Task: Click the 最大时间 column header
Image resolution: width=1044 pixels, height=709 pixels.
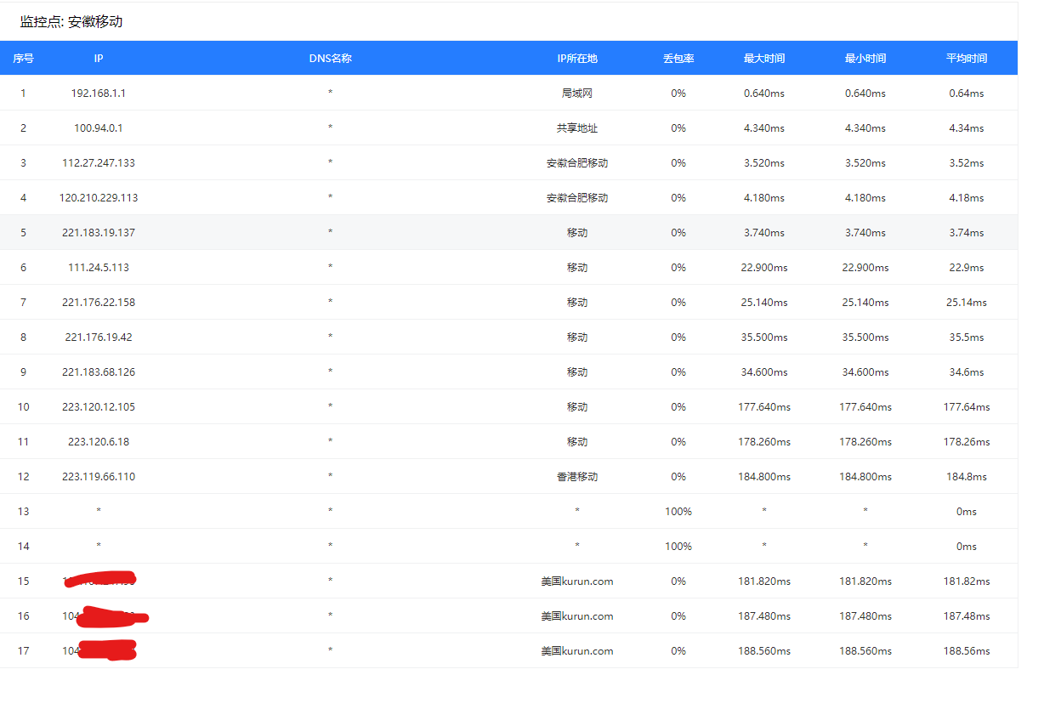Action: tap(764, 59)
